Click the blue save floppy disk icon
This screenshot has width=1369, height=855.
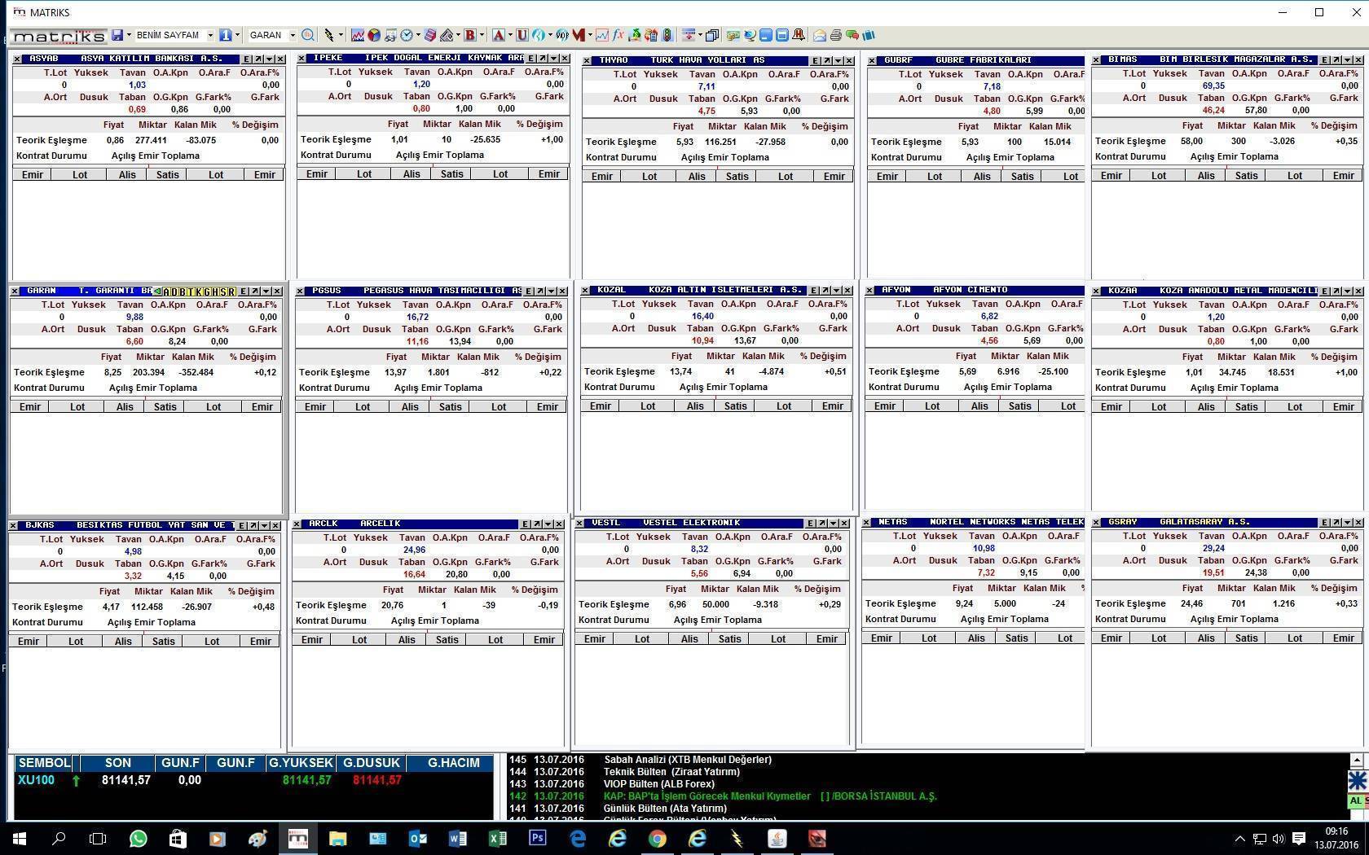[x=117, y=35]
